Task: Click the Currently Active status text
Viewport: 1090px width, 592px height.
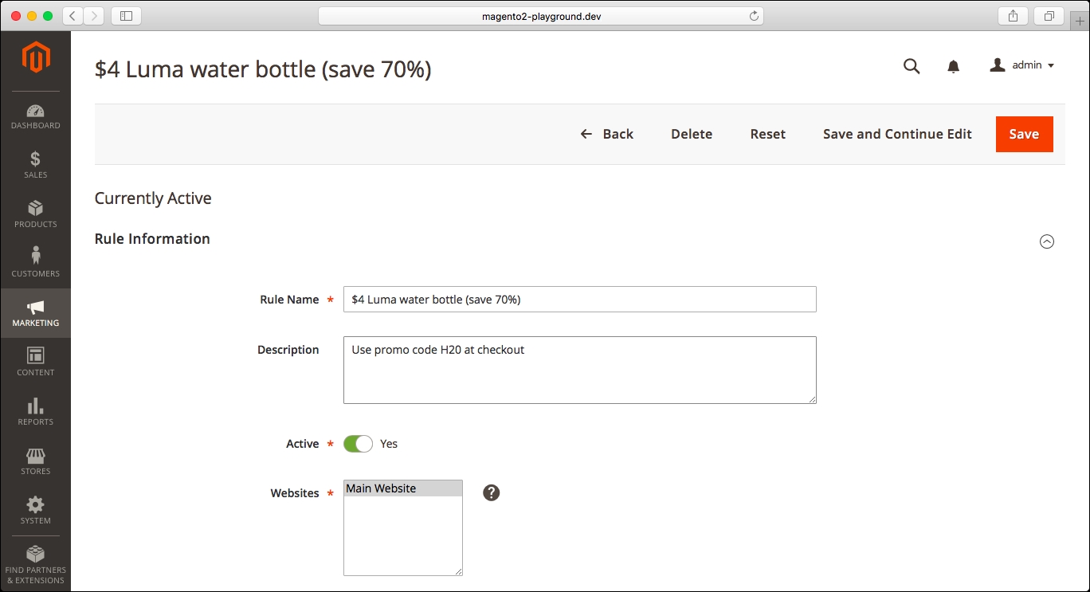Action: [153, 198]
